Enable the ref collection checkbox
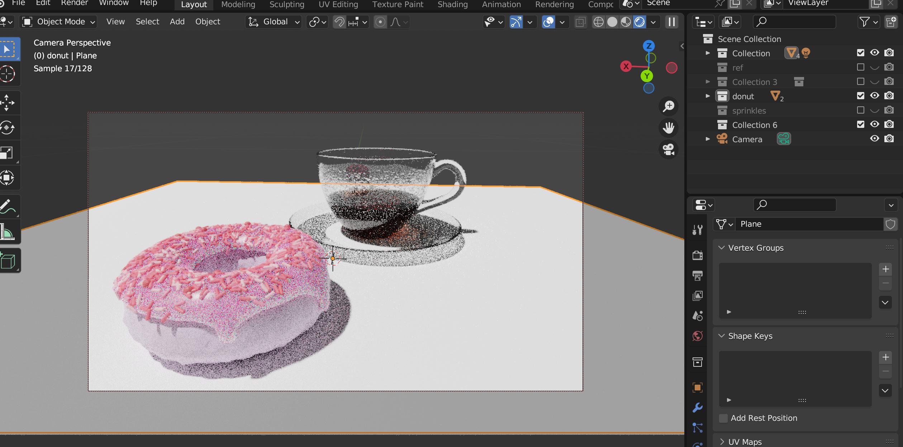903x447 pixels. pyautogui.click(x=860, y=67)
